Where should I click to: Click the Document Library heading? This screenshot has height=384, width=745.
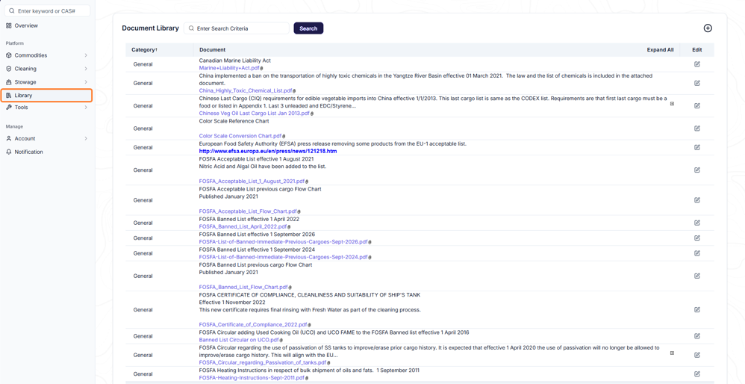[x=150, y=28]
